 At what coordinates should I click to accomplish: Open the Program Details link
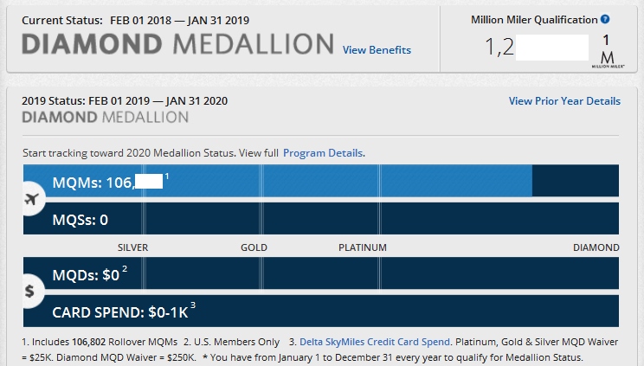pyautogui.click(x=324, y=152)
